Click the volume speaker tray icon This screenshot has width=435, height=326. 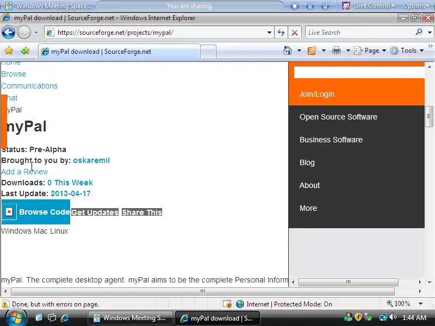(x=393, y=317)
